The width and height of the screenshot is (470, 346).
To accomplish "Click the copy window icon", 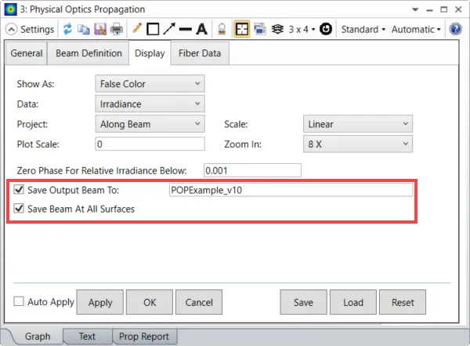I will tap(84, 29).
